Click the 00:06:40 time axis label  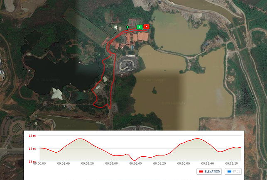[135, 163]
